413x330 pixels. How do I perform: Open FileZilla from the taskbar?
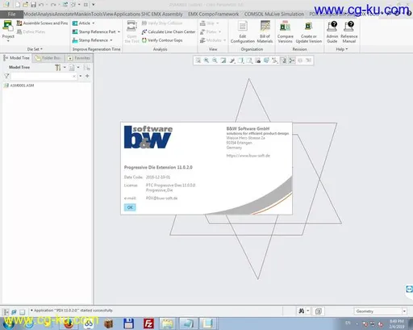pos(148,324)
